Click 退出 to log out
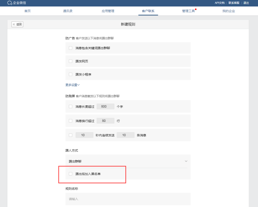 click(246, 3)
